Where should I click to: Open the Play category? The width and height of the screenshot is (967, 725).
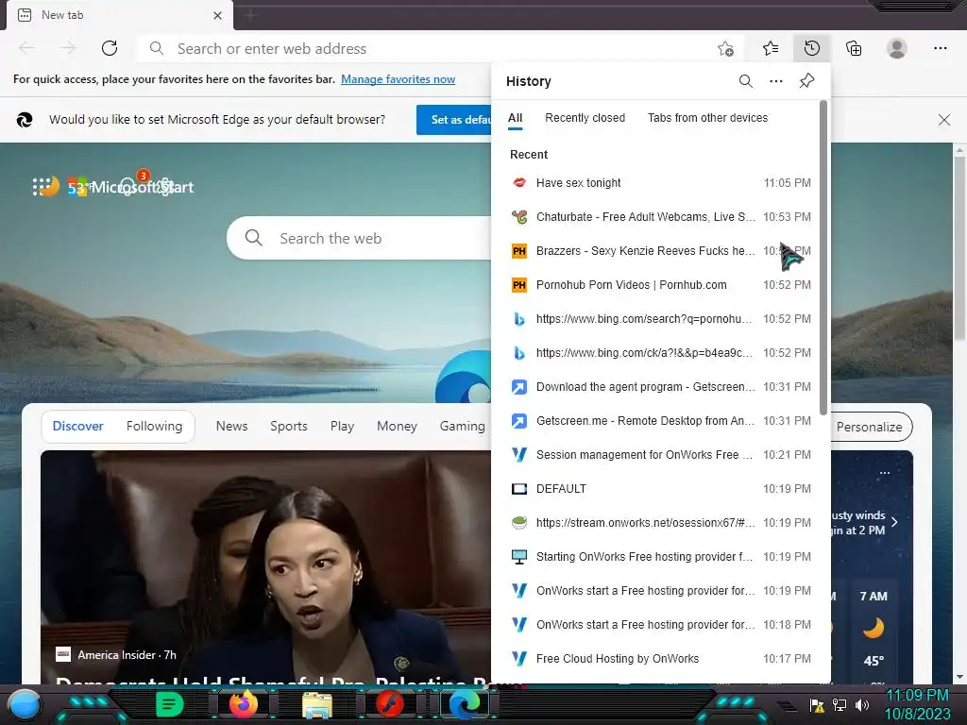click(342, 426)
